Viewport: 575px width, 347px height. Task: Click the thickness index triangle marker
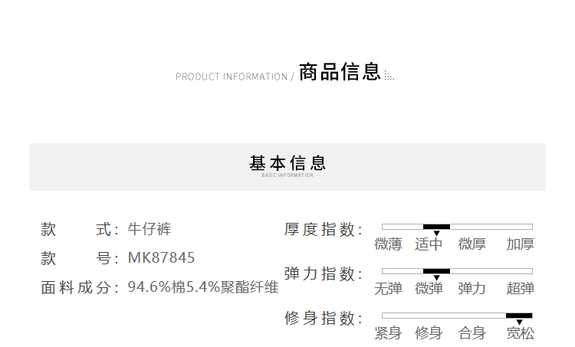click(436, 234)
